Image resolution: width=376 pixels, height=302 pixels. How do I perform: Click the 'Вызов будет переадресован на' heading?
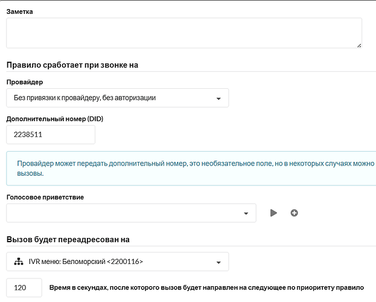coord(68,239)
